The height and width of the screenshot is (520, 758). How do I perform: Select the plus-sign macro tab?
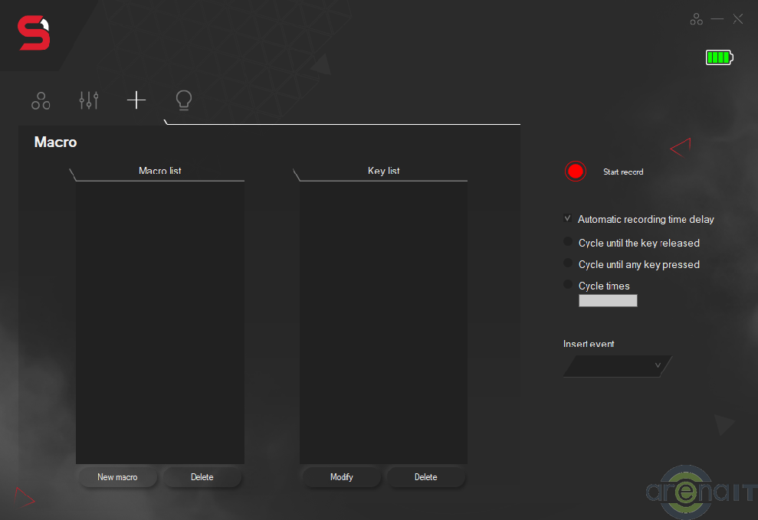click(136, 100)
